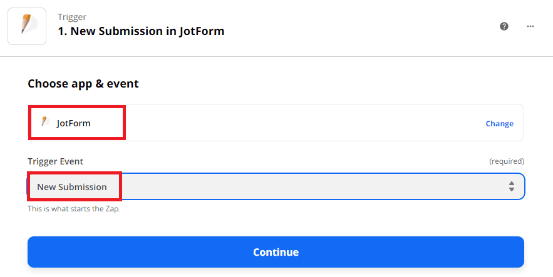The image size is (553, 277).
Task: Click the 'Trigger' label above step title
Action: pyautogui.click(x=72, y=17)
